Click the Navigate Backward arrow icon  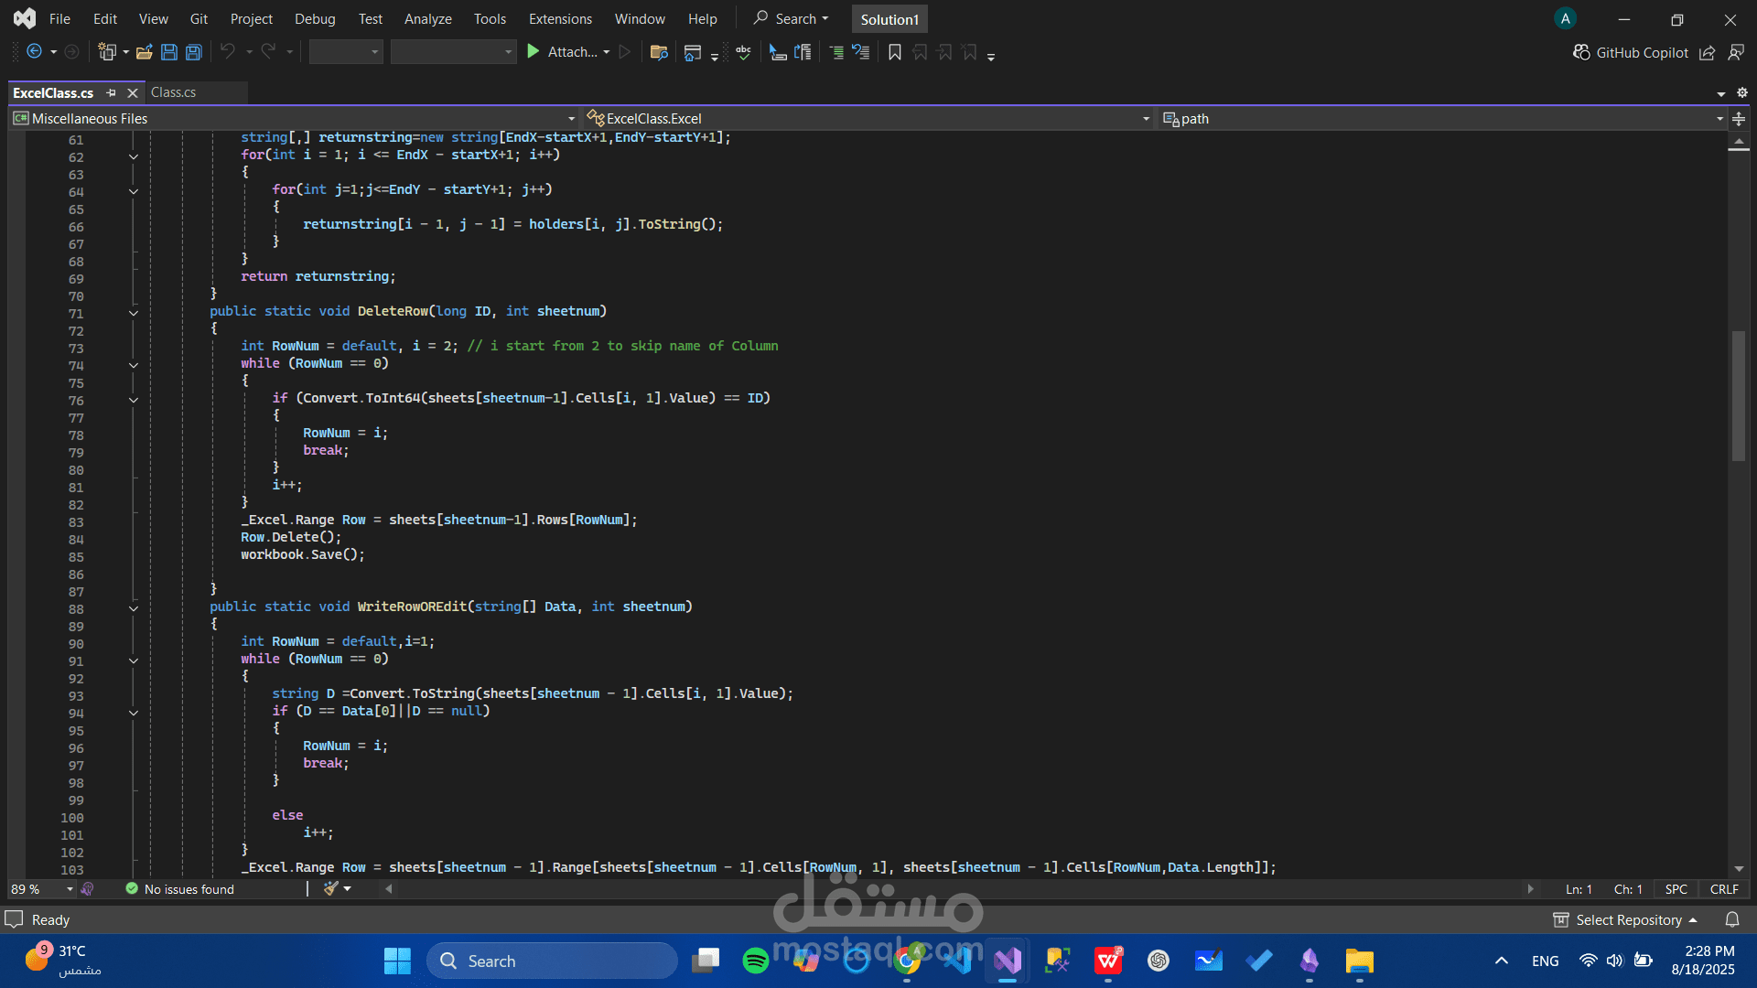[34, 52]
